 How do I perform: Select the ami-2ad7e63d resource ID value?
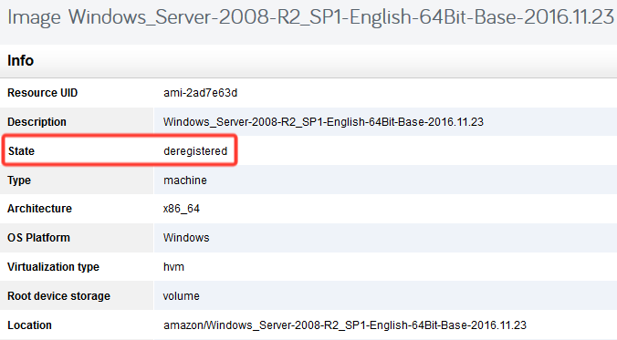[200, 93]
